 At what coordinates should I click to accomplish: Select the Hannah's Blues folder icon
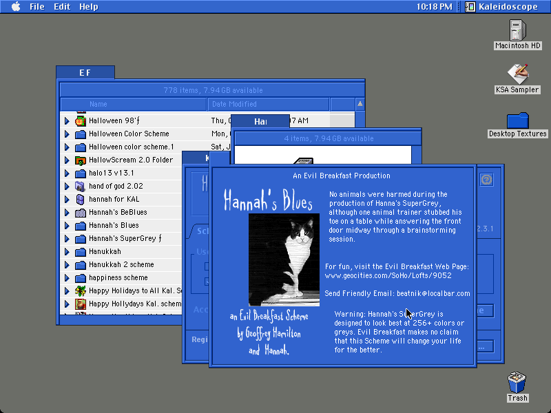81,226
